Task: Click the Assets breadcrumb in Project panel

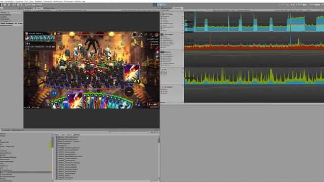Action: pos(57,135)
